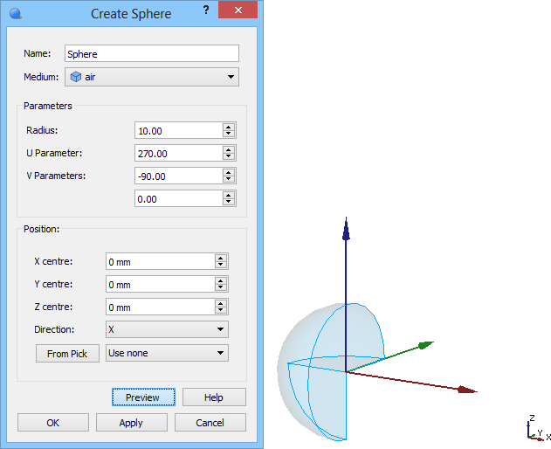Decrease the Z centre value
This screenshot has height=449, width=551.
coord(221,310)
